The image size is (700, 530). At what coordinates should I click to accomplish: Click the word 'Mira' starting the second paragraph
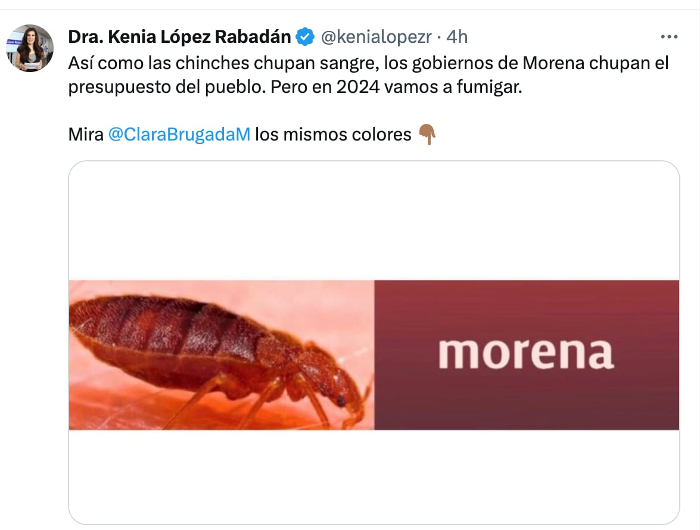pos(86,134)
